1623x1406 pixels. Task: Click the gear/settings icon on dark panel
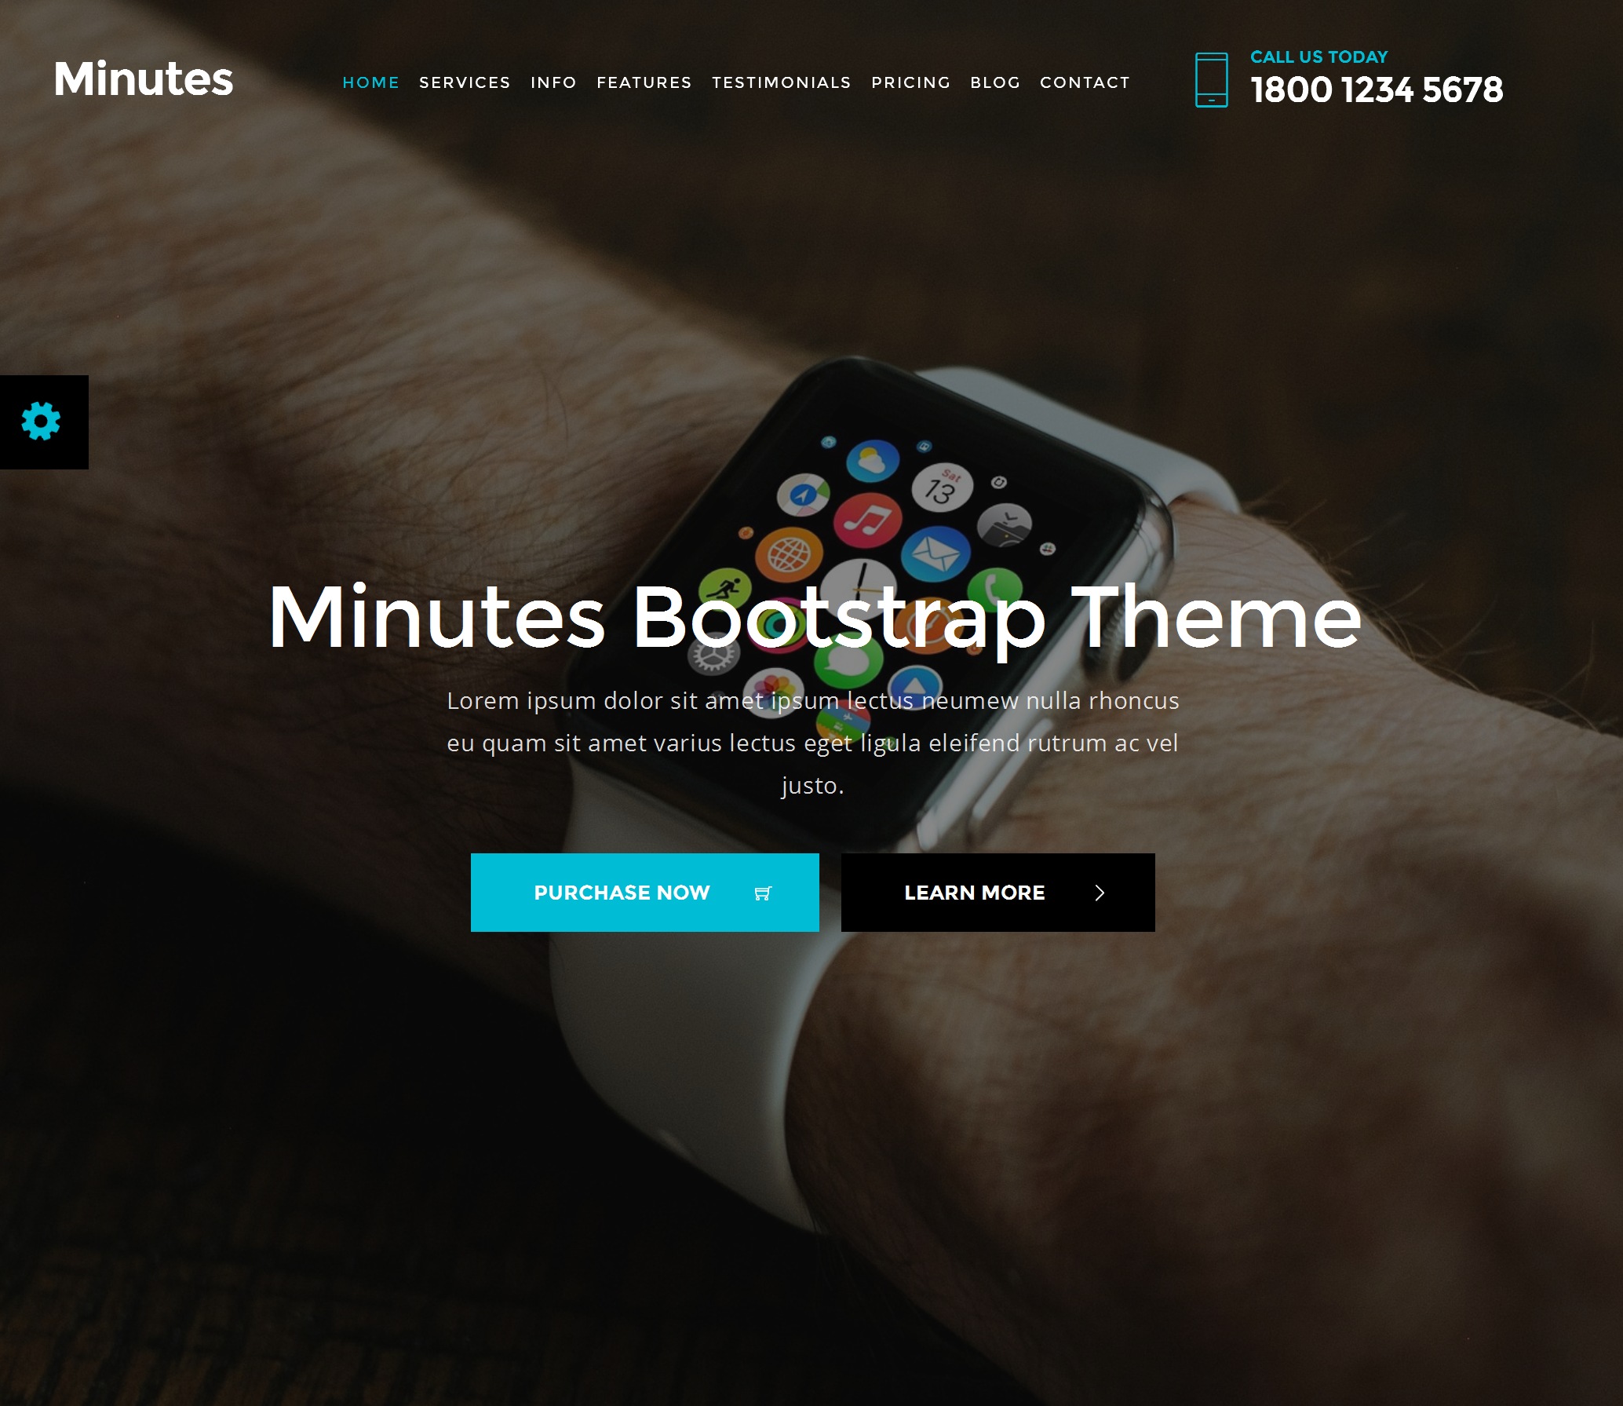[40, 420]
